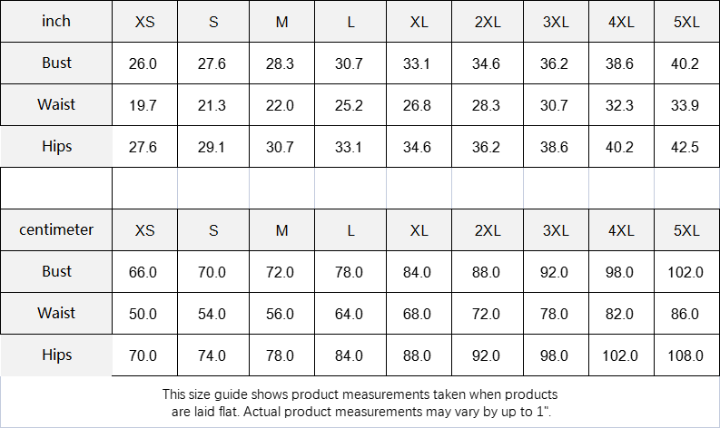Image resolution: width=720 pixels, height=428 pixels.
Task: Select the 40.2 Bust value under 5XL
Action: [686, 64]
